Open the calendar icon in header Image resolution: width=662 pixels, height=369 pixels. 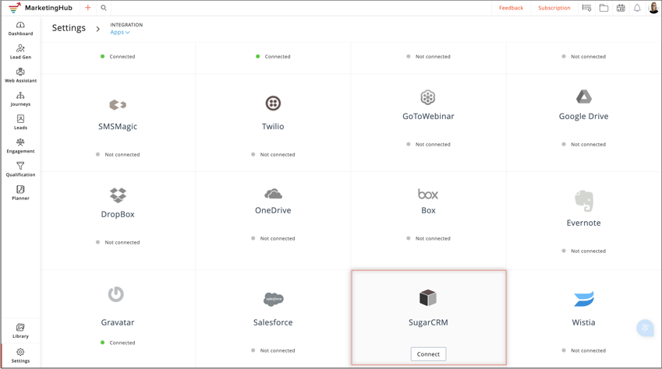(x=621, y=8)
